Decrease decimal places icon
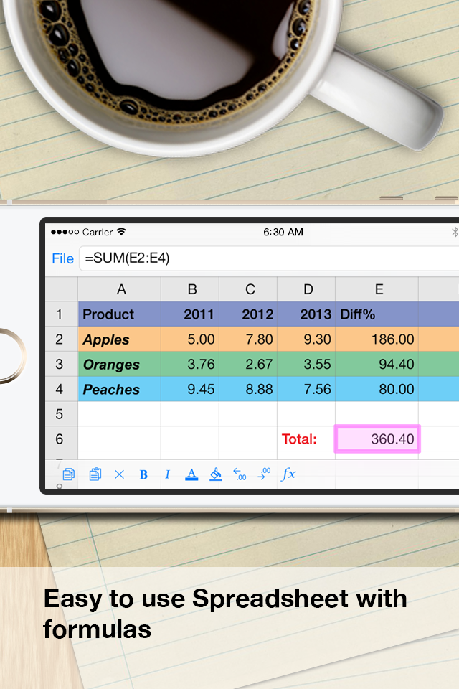The image size is (459, 689). tap(240, 474)
